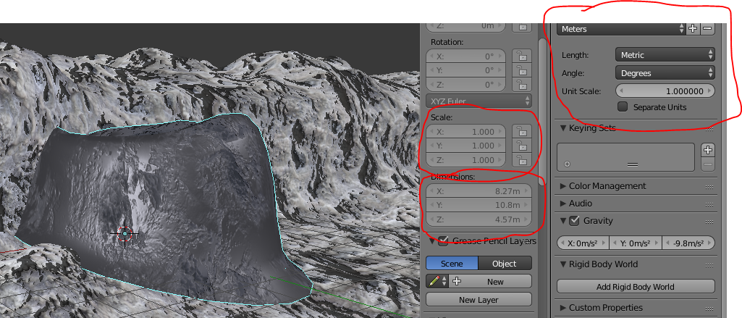Viewport: 742px width, 318px height.
Task: Click New grease pencil datablock button
Action: pos(490,282)
